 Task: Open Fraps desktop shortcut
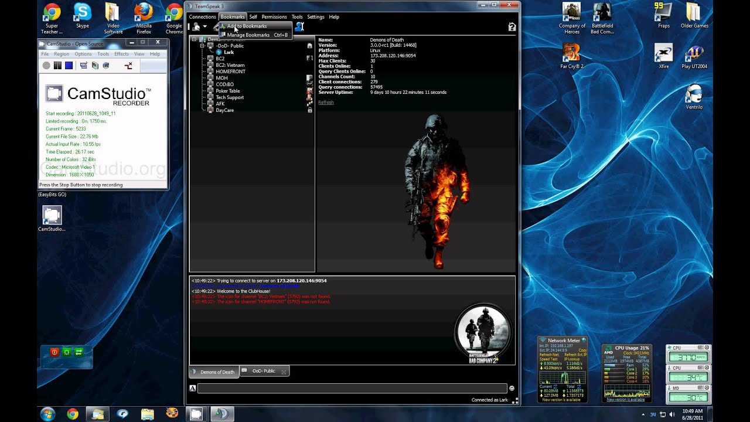pos(664,16)
